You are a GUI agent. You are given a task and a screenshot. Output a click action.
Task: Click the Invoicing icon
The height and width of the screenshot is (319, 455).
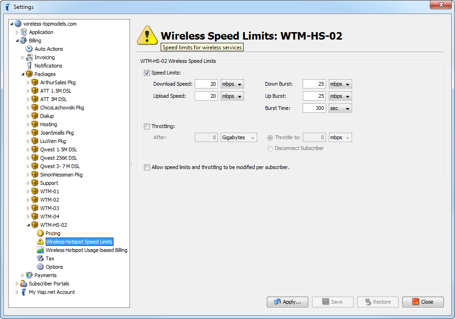pos(29,57)
